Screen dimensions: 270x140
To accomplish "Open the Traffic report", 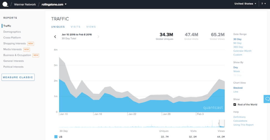I will coord(7,26).
